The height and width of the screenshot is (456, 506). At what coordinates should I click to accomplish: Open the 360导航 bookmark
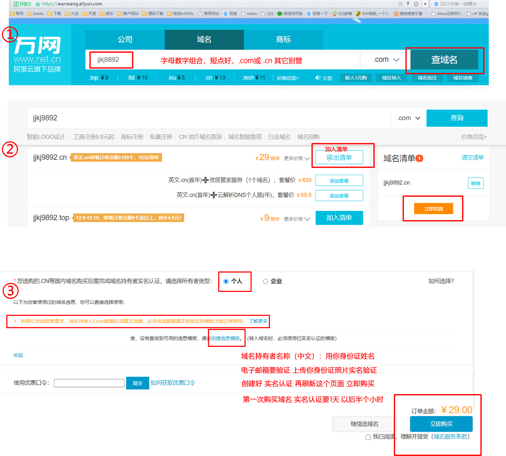click(x=372, y=14)
